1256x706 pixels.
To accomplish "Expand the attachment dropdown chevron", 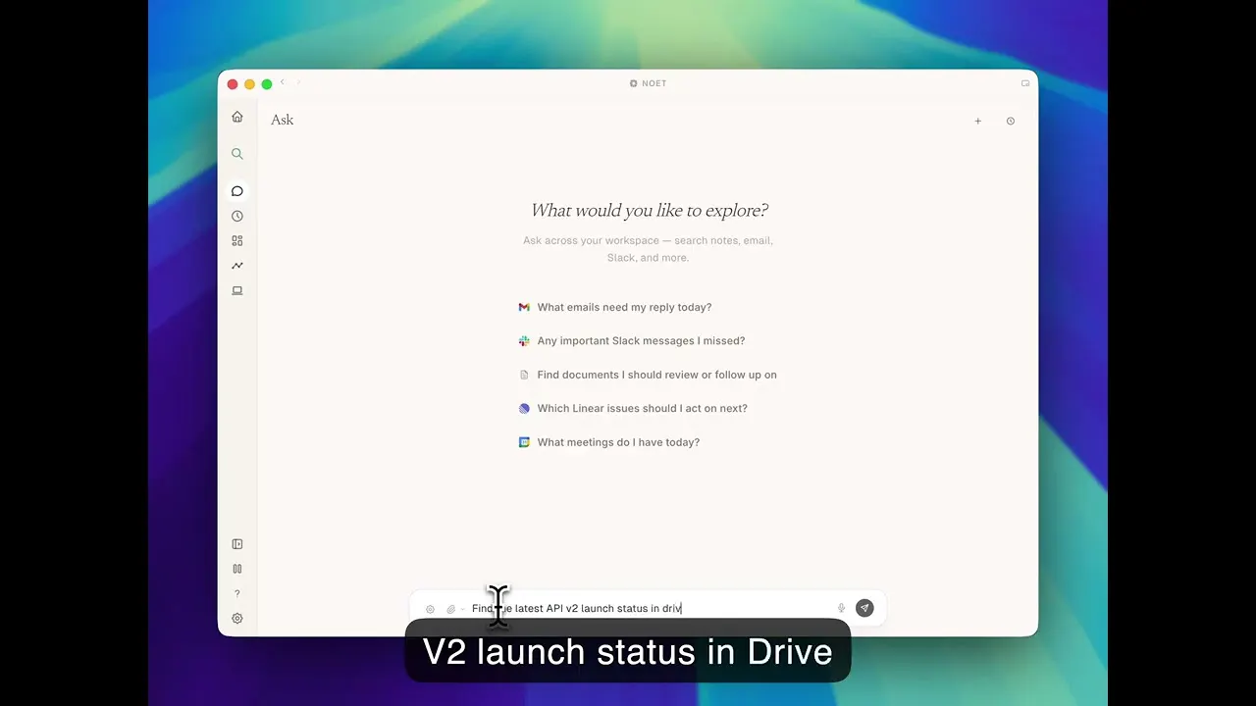I will (462, 609).
